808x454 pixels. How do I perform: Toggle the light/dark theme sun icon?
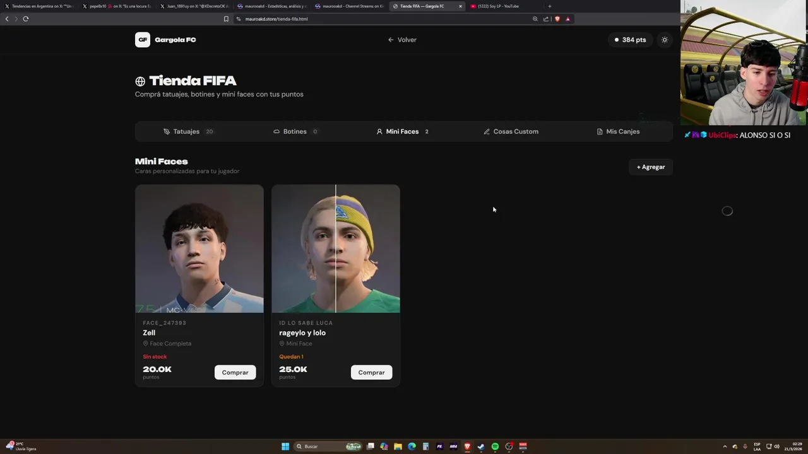click(x=665, y=40)
